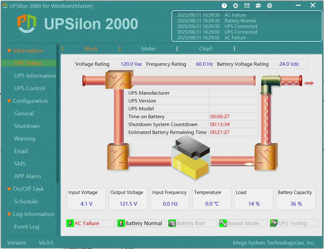Click the email envelope icon in title bar
324x249 pixels.
[x=247, y=6]
